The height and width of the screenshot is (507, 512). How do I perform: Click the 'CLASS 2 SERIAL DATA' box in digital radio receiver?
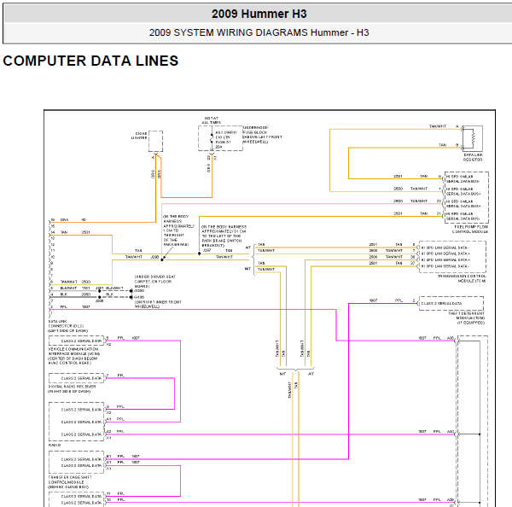coord(77,378)
